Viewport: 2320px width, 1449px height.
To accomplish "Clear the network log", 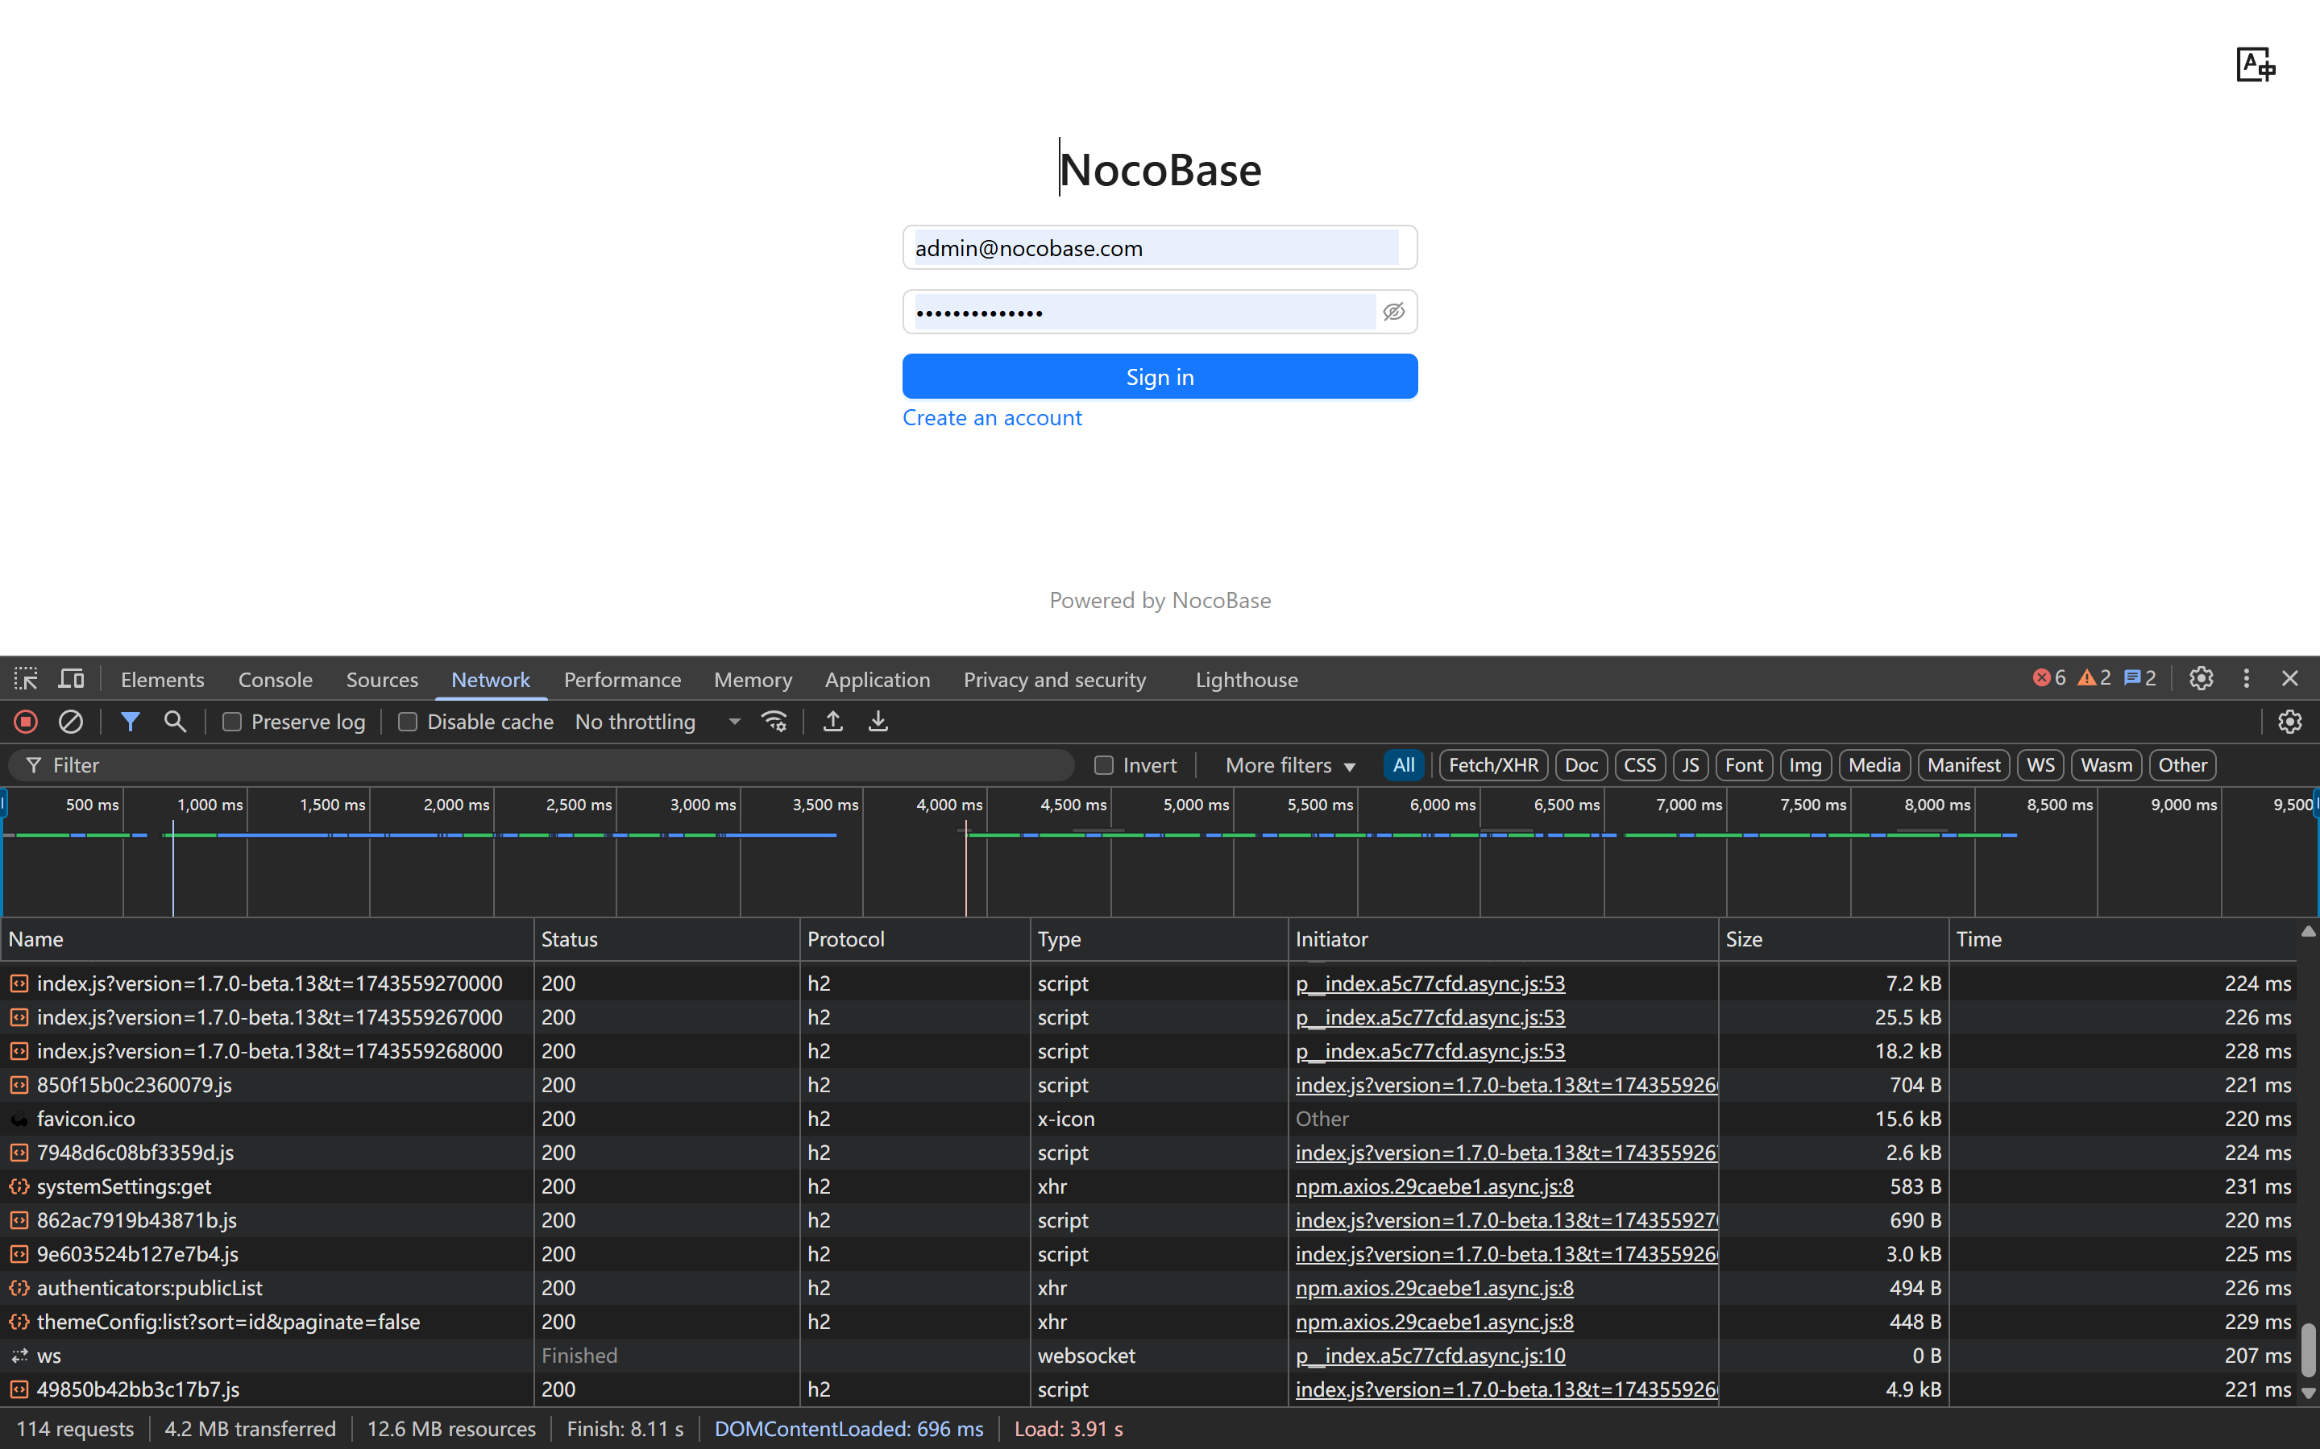I will [71, 722].
